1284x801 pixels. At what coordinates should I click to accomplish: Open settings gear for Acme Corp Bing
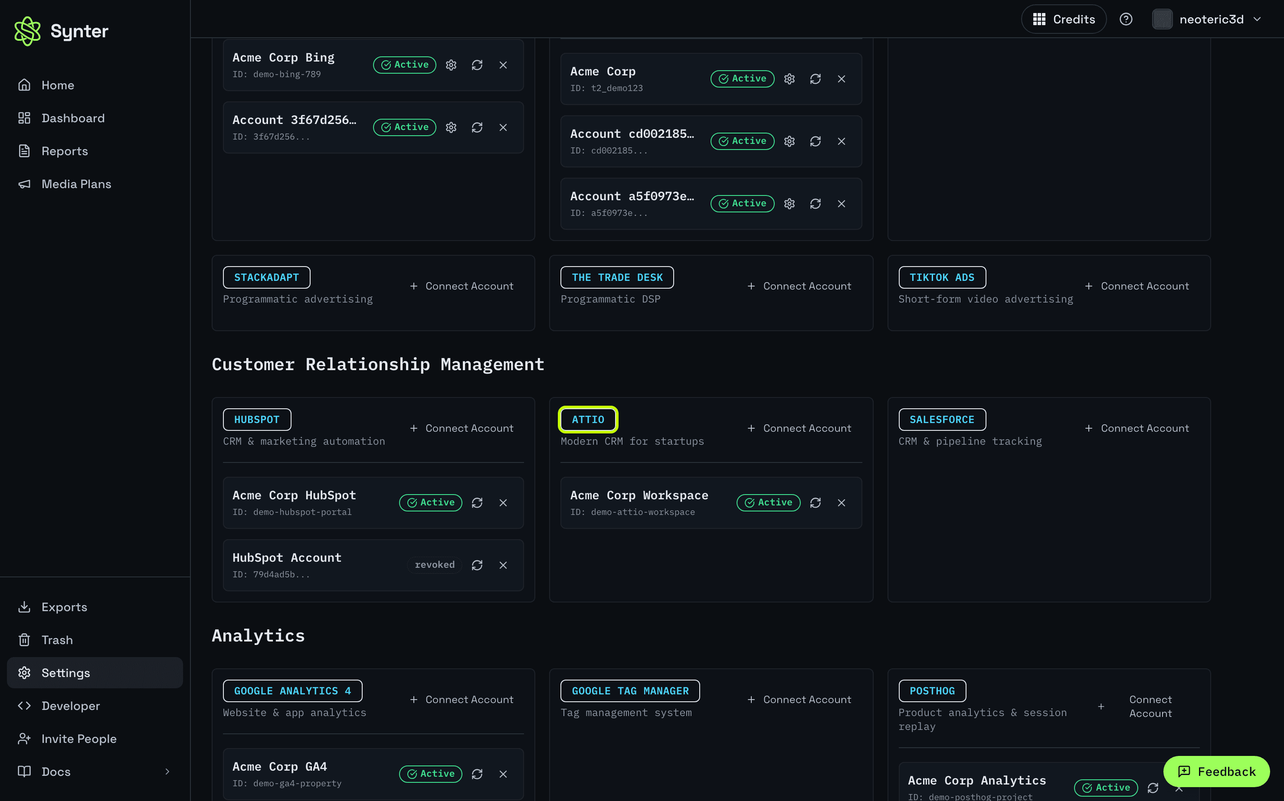[x=451, y=65]
